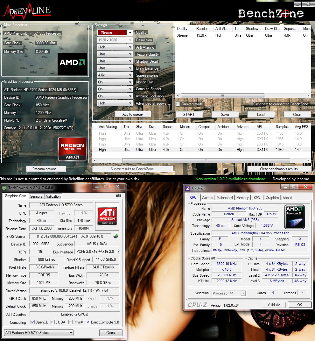Click the GPU-Z camera screenshot icon
This screenshot has height=341, width=315.
click(x=118, y=196)
